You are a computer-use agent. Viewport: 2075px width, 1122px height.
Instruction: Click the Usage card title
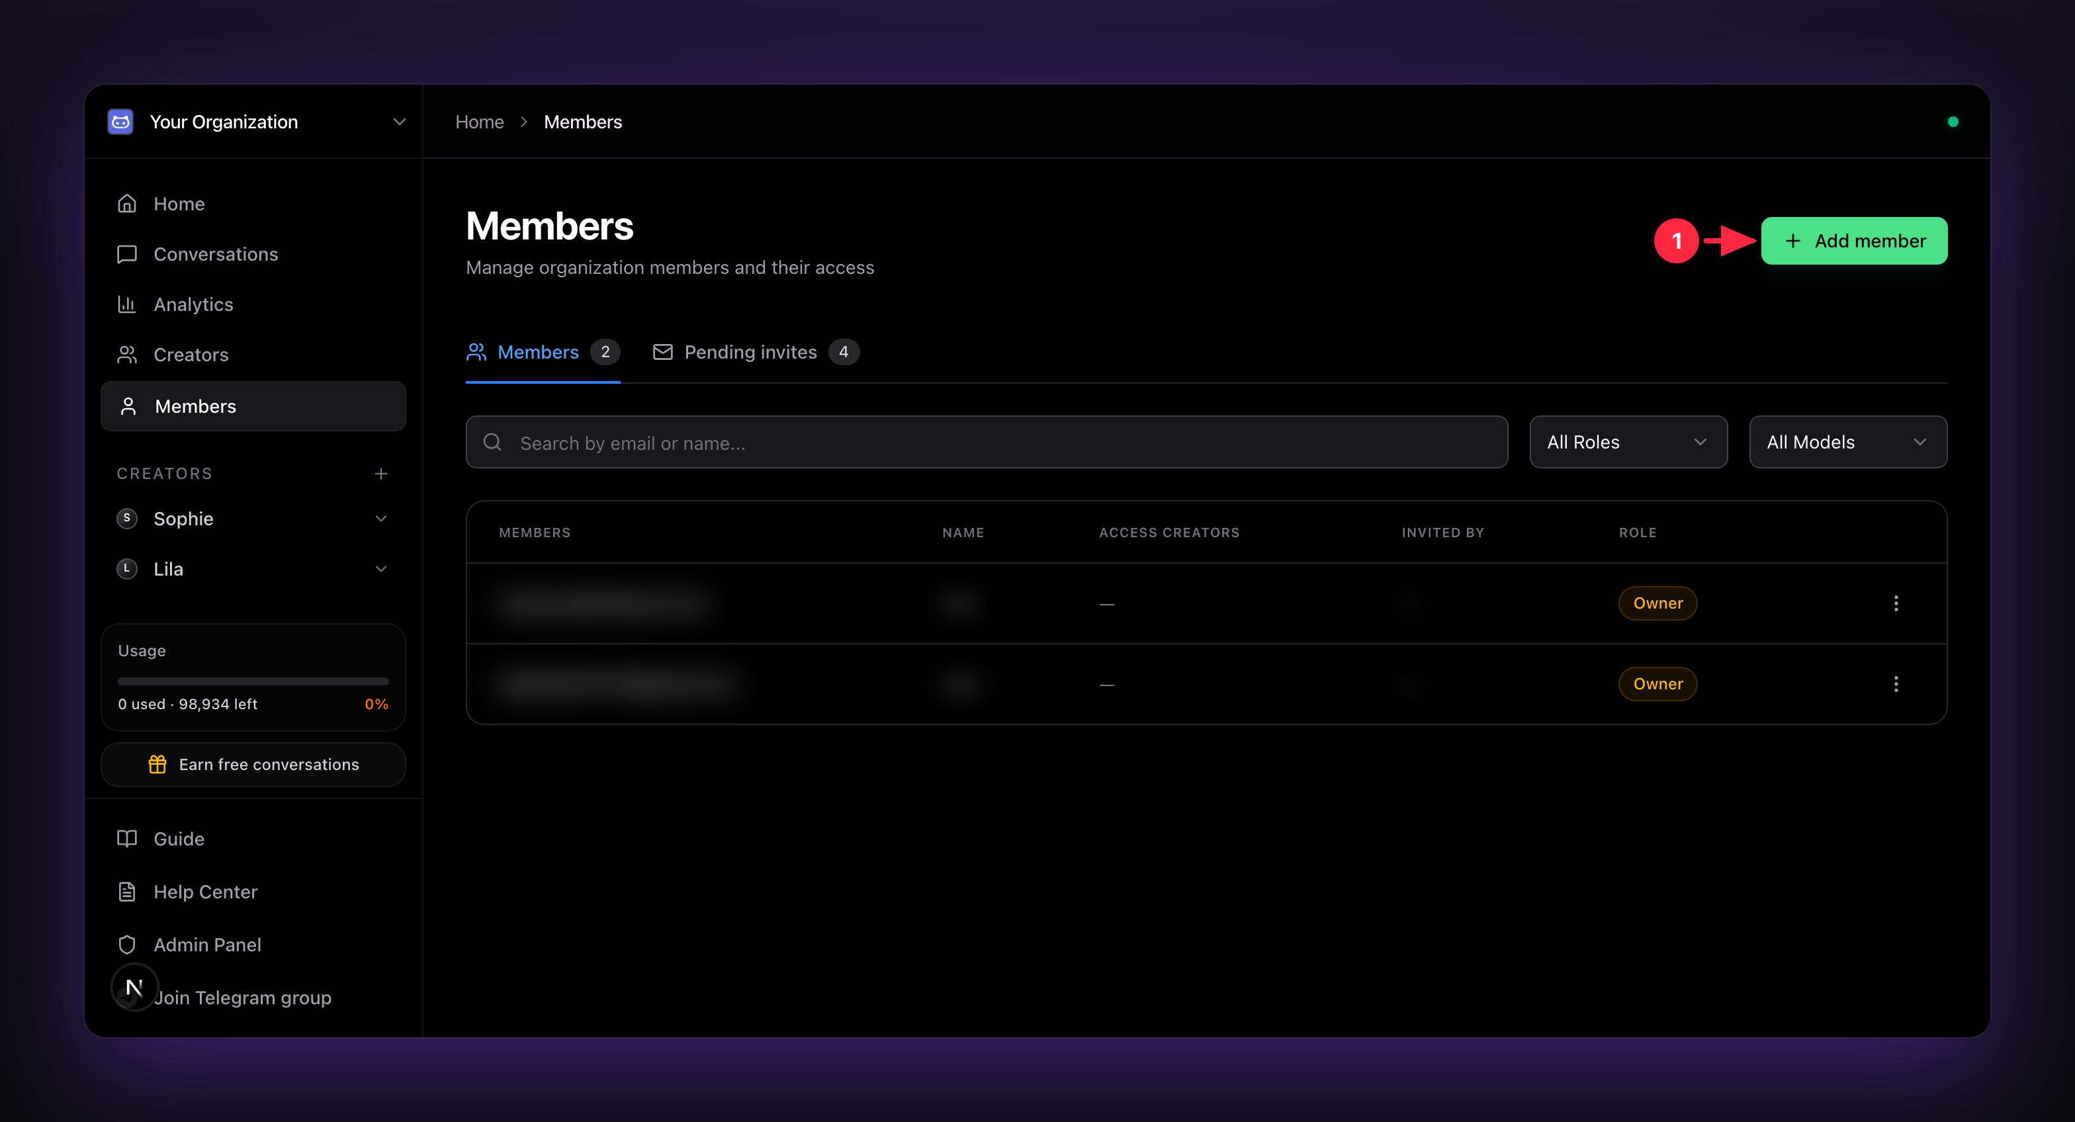click(x=142, y=650)
